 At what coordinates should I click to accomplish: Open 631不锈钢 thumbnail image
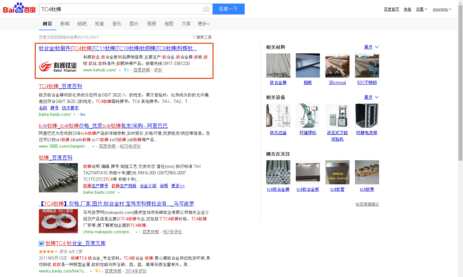(x=367, y=66)
